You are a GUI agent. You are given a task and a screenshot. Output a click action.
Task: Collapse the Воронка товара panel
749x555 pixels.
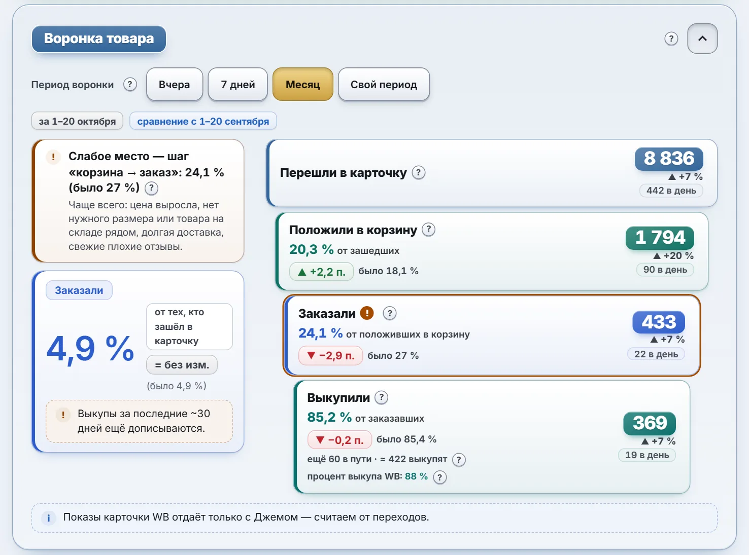[702, 39]
